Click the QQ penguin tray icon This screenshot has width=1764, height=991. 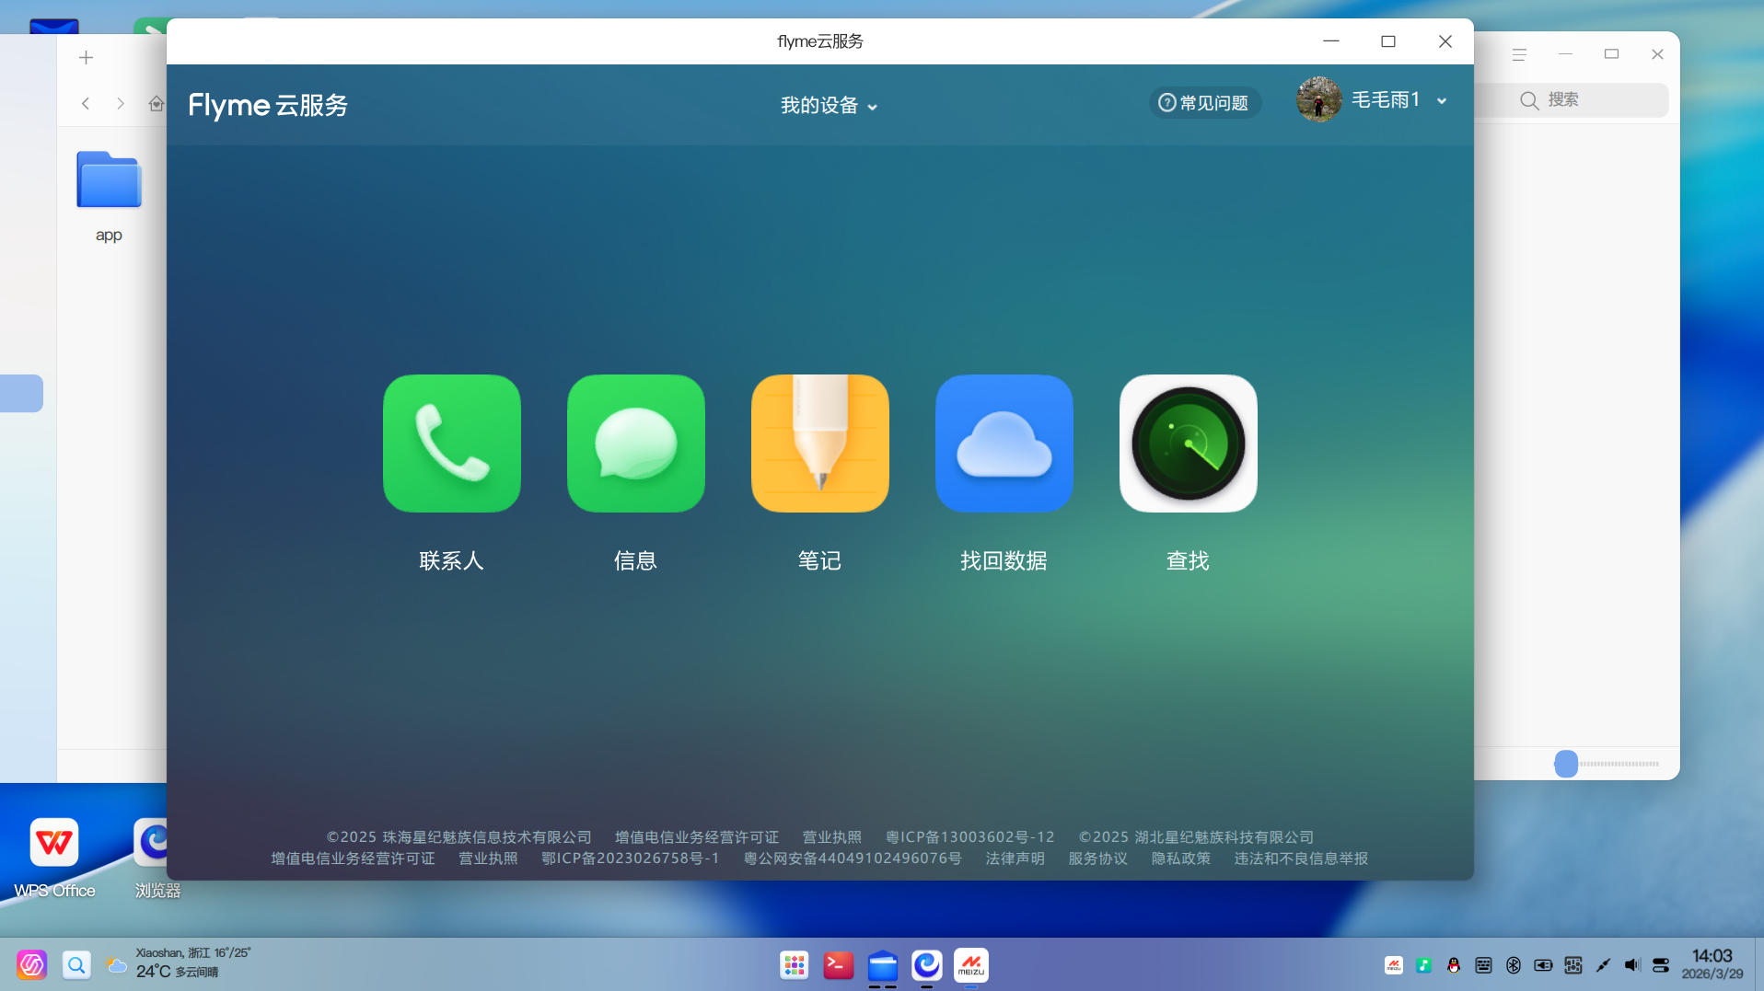pyautogui.click(x=1453, y=965)
